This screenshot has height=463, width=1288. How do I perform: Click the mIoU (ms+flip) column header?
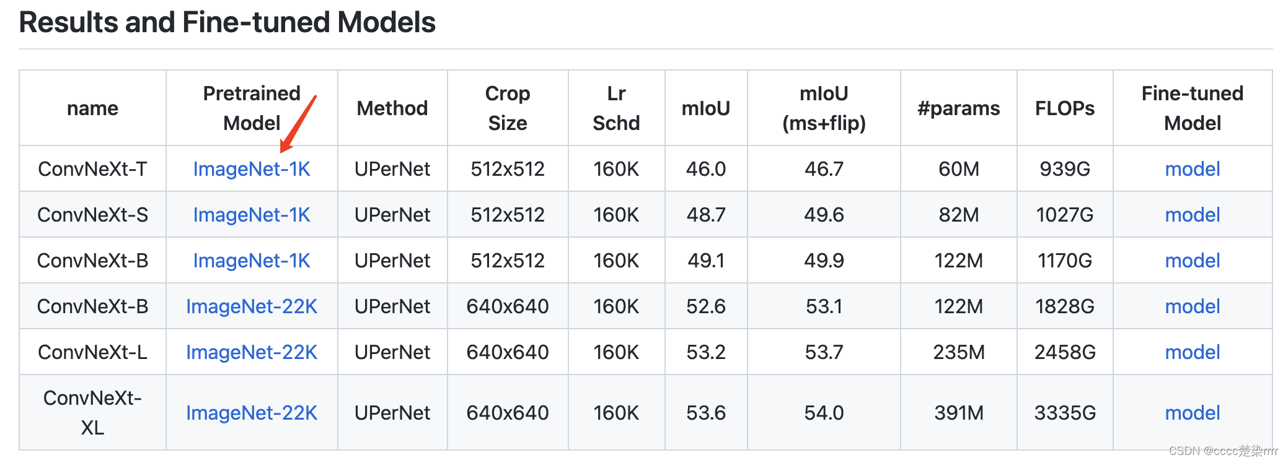824,108
